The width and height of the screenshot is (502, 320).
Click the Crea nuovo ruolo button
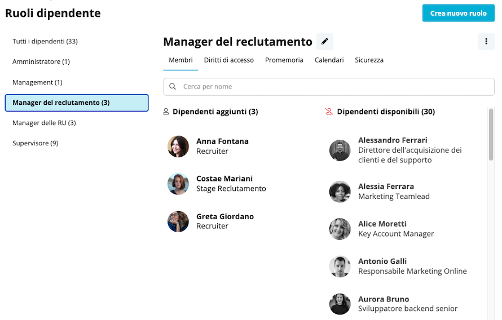tap(459, 13)
